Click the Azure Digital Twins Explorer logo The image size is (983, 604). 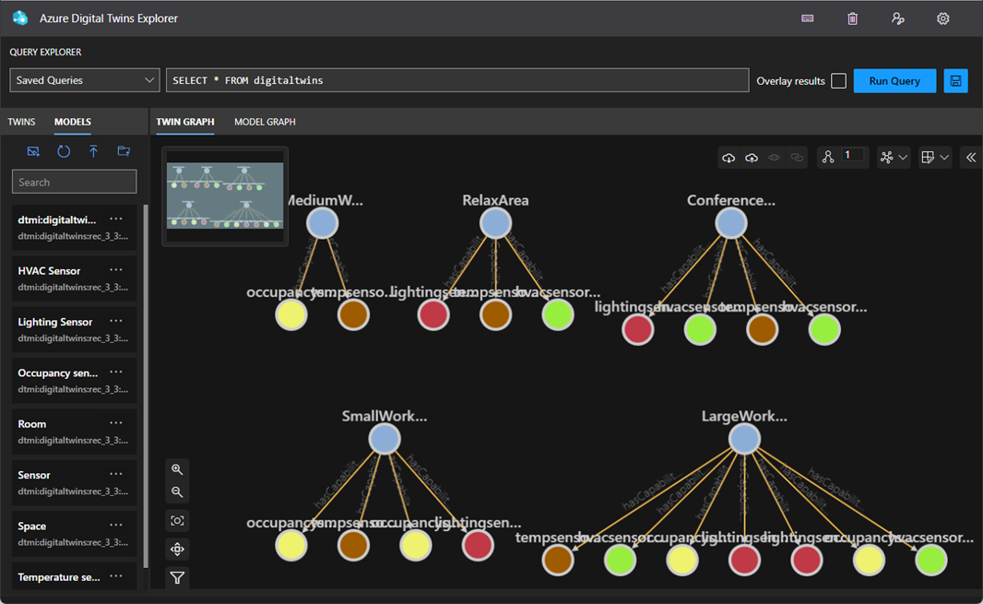[x=20, y=18]
